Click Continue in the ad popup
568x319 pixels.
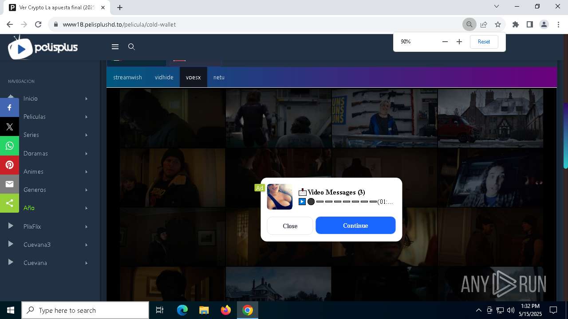[x=355, y=226]
